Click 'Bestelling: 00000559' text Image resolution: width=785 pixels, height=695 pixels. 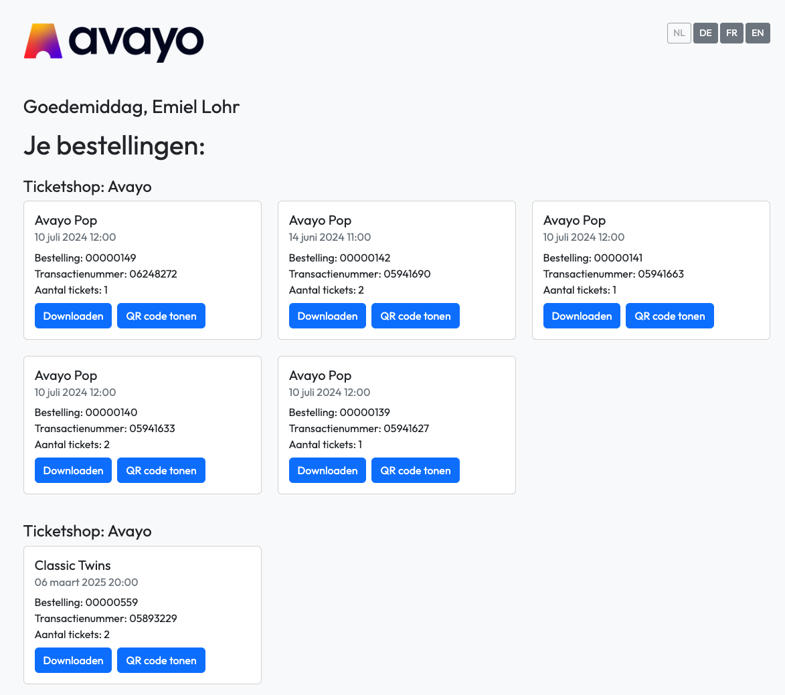(x=86, y=603)
